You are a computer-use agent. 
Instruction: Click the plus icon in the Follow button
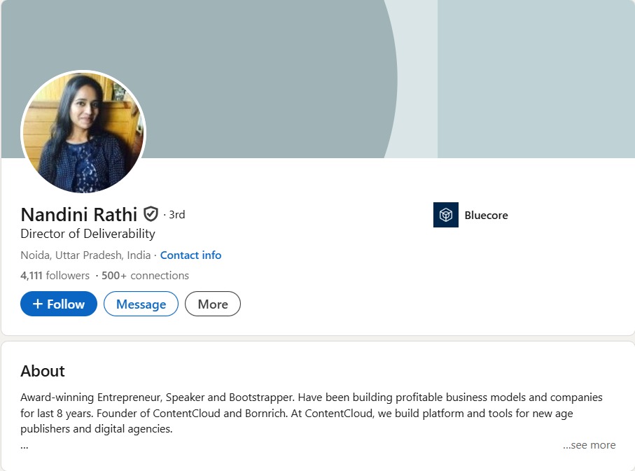[38, 304]
